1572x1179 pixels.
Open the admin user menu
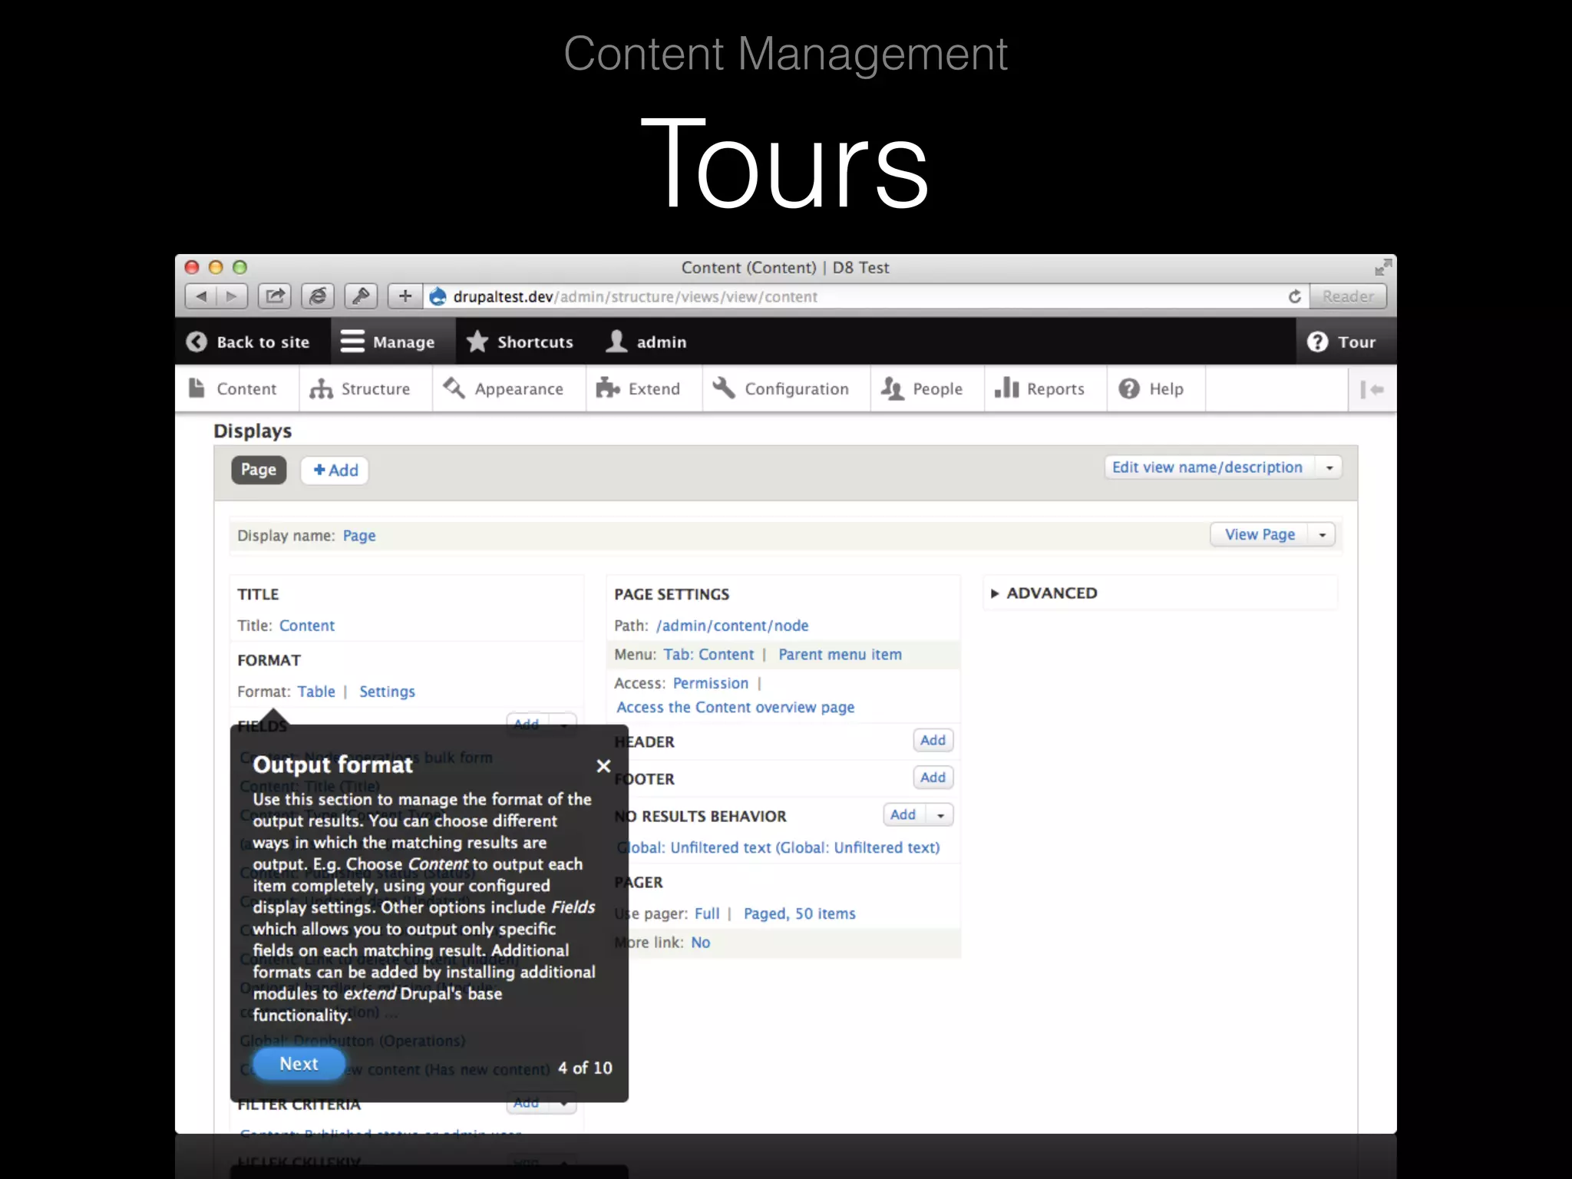coord(646,342)
